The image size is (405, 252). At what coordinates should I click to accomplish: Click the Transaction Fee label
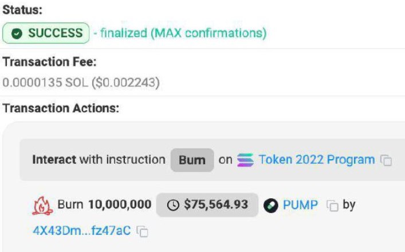tap(49, 62)
